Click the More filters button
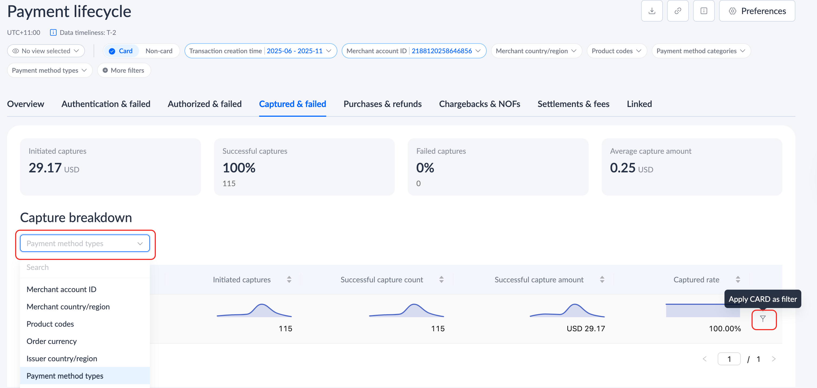Image resolution: width=817 pixels, height=388 pixels. pyautogui.click(x=124, y=70)
